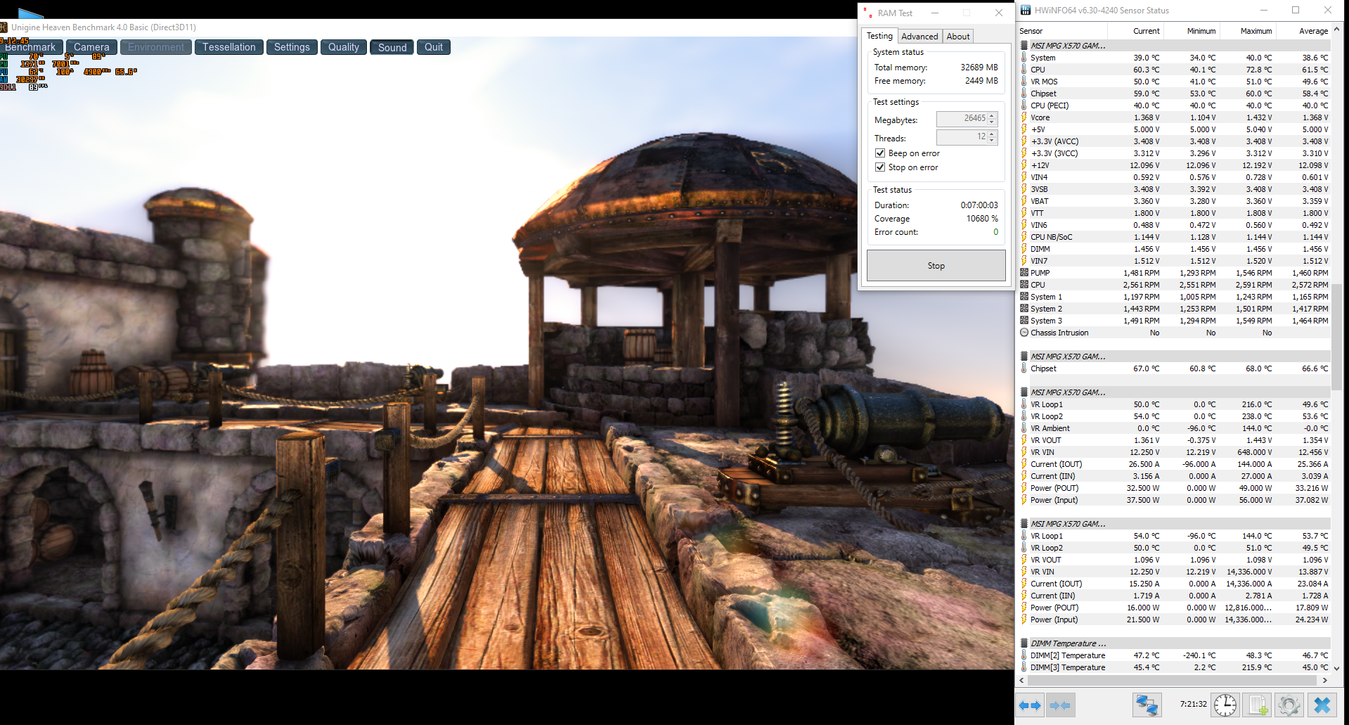Uncheck the Stop on error checkbox

(880, 167)
